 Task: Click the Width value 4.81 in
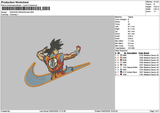click(x=156, y=9)
